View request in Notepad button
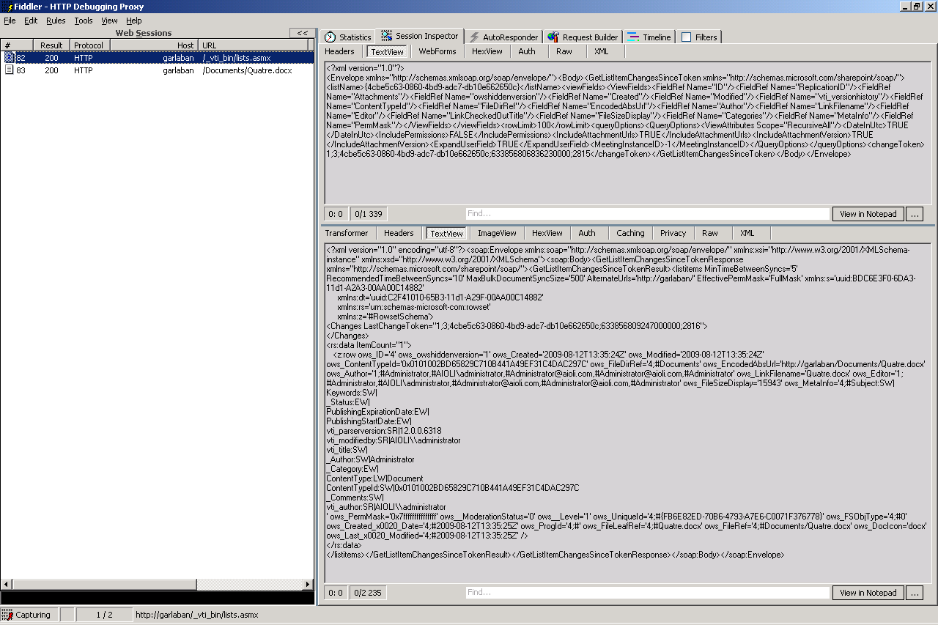This screenshot has height=625, width=938. pyautogui.click(x=868, y=214)
